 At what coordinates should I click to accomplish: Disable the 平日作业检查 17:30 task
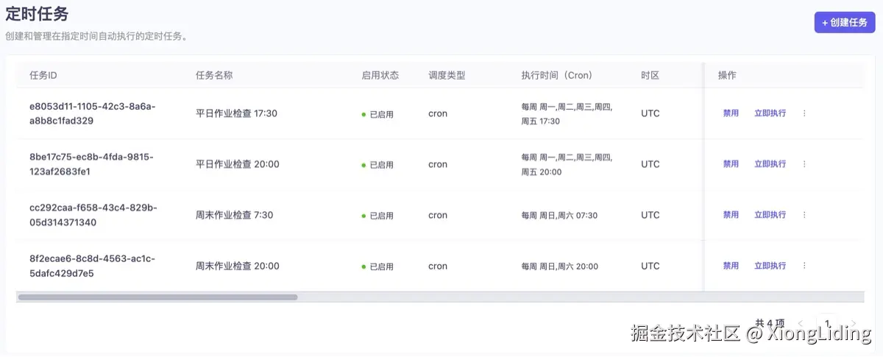pyautogui.click(x=731, y=113)
